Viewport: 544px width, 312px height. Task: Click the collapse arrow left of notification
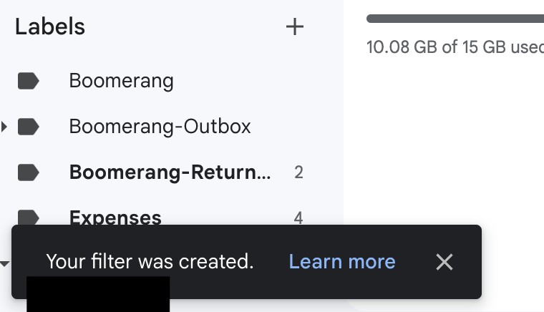click(x=4, y=264)
